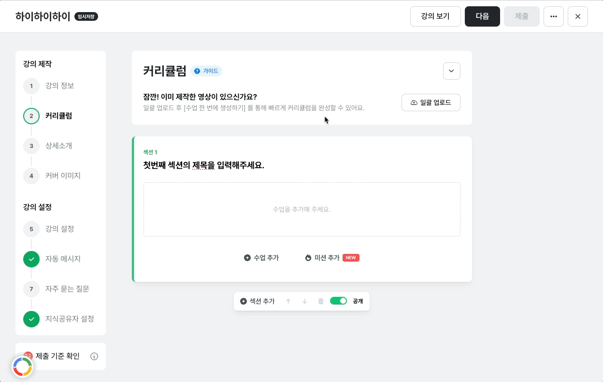Open 제출 기준 확인 panel
The height and width of the screenshot is (382, 603).
(x=60, y=356)
